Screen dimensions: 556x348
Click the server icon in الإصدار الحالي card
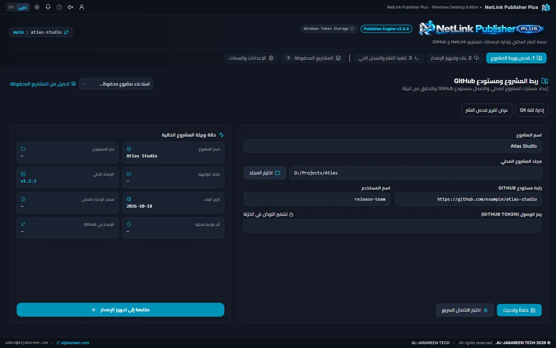(x=23, y=174)
